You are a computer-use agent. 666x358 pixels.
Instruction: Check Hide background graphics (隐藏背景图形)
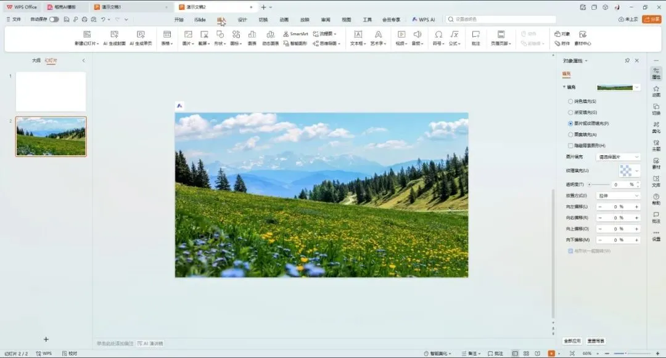pyautogui.click(x=570, y=145)
